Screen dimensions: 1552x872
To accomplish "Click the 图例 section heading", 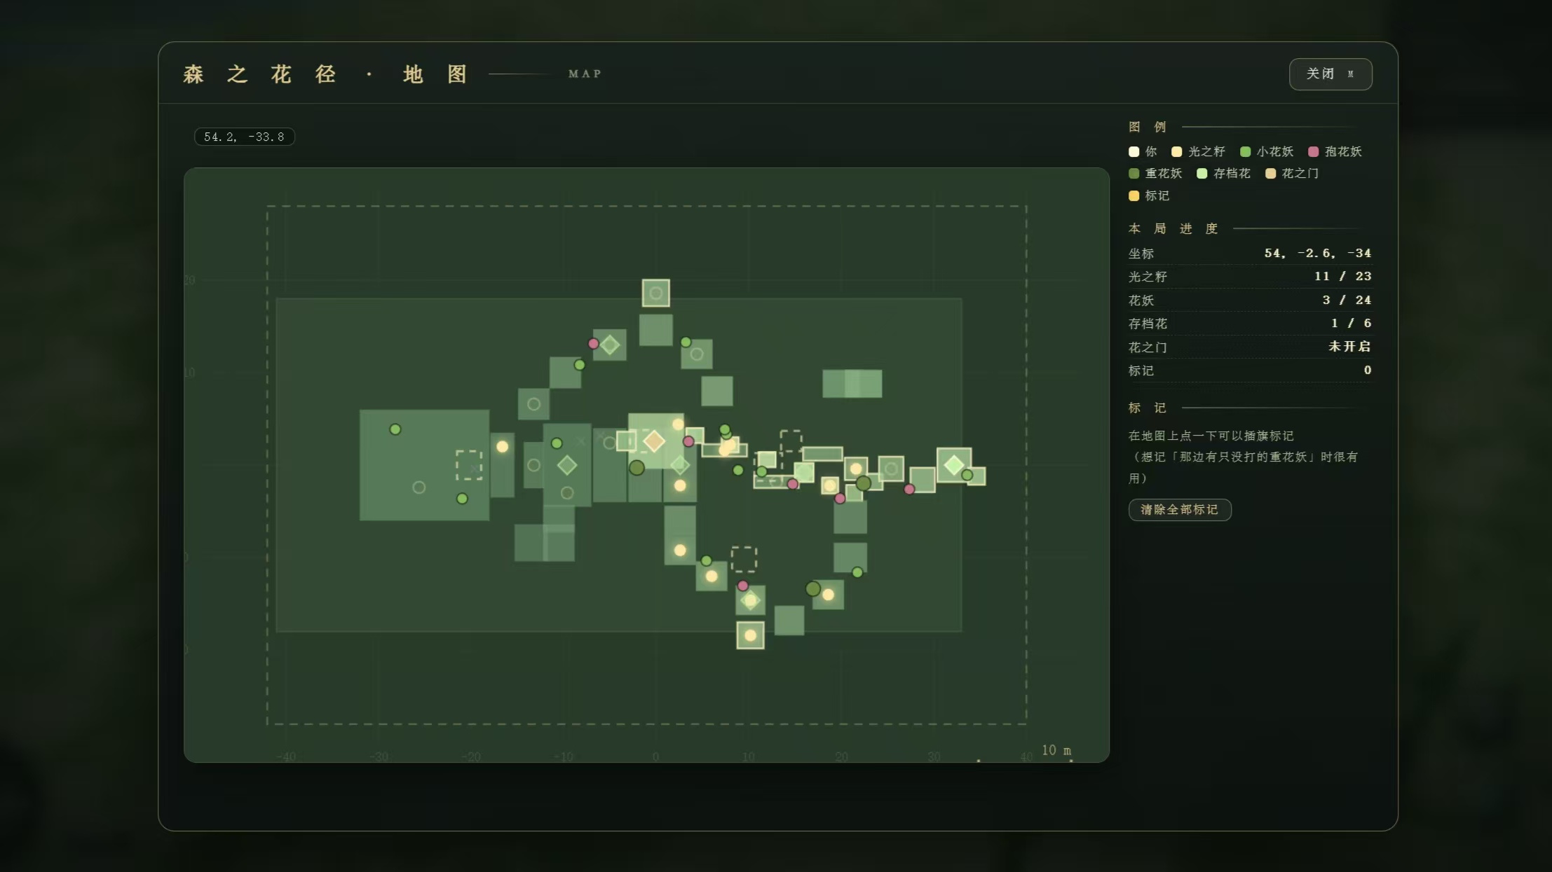I will click(x=1148, y=127).
